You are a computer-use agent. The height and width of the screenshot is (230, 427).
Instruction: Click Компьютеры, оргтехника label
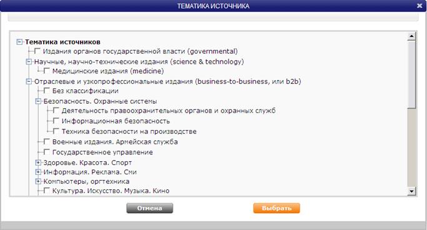86,181
